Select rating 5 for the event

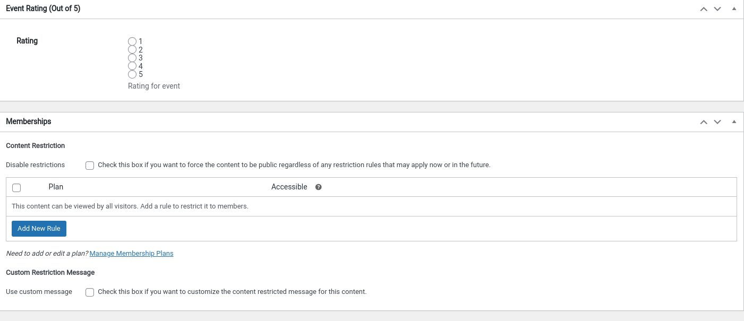click(132, 74)
